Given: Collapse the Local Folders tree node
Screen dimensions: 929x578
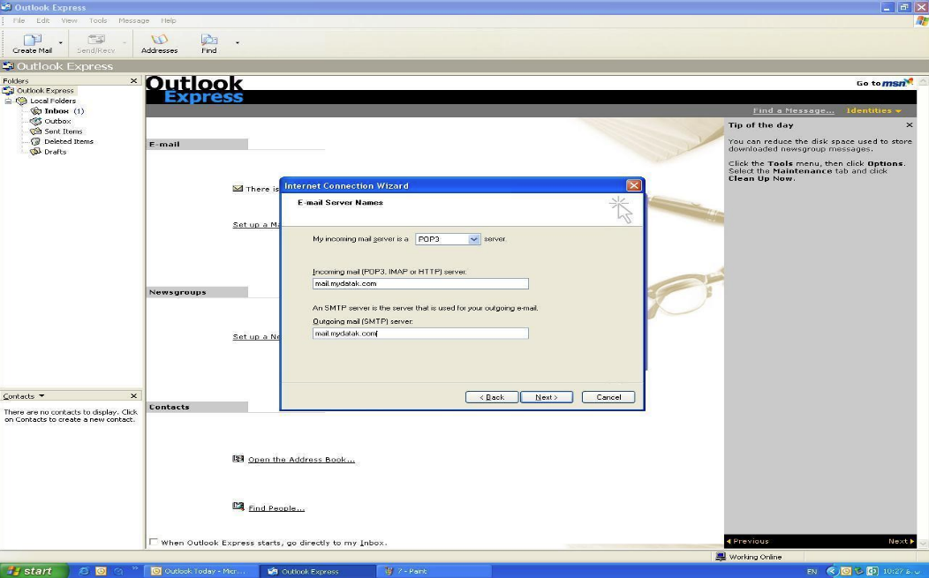Looking at the screenshot, I should point(8,101).
